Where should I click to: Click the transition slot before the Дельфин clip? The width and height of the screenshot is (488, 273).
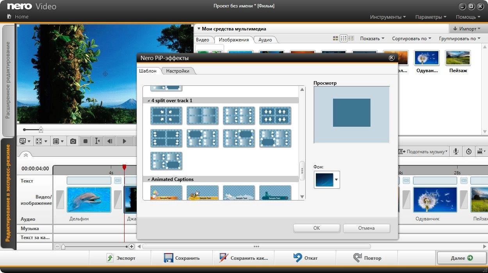tap(60, 200)
